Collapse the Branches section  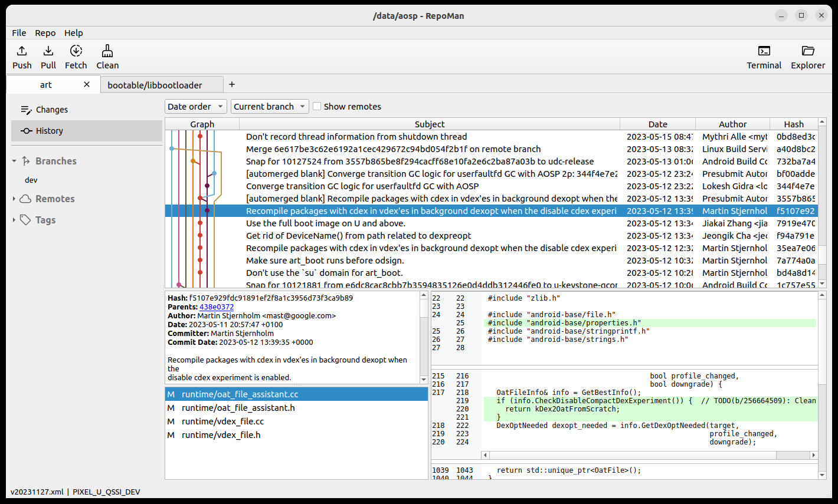tap(14, 161)
